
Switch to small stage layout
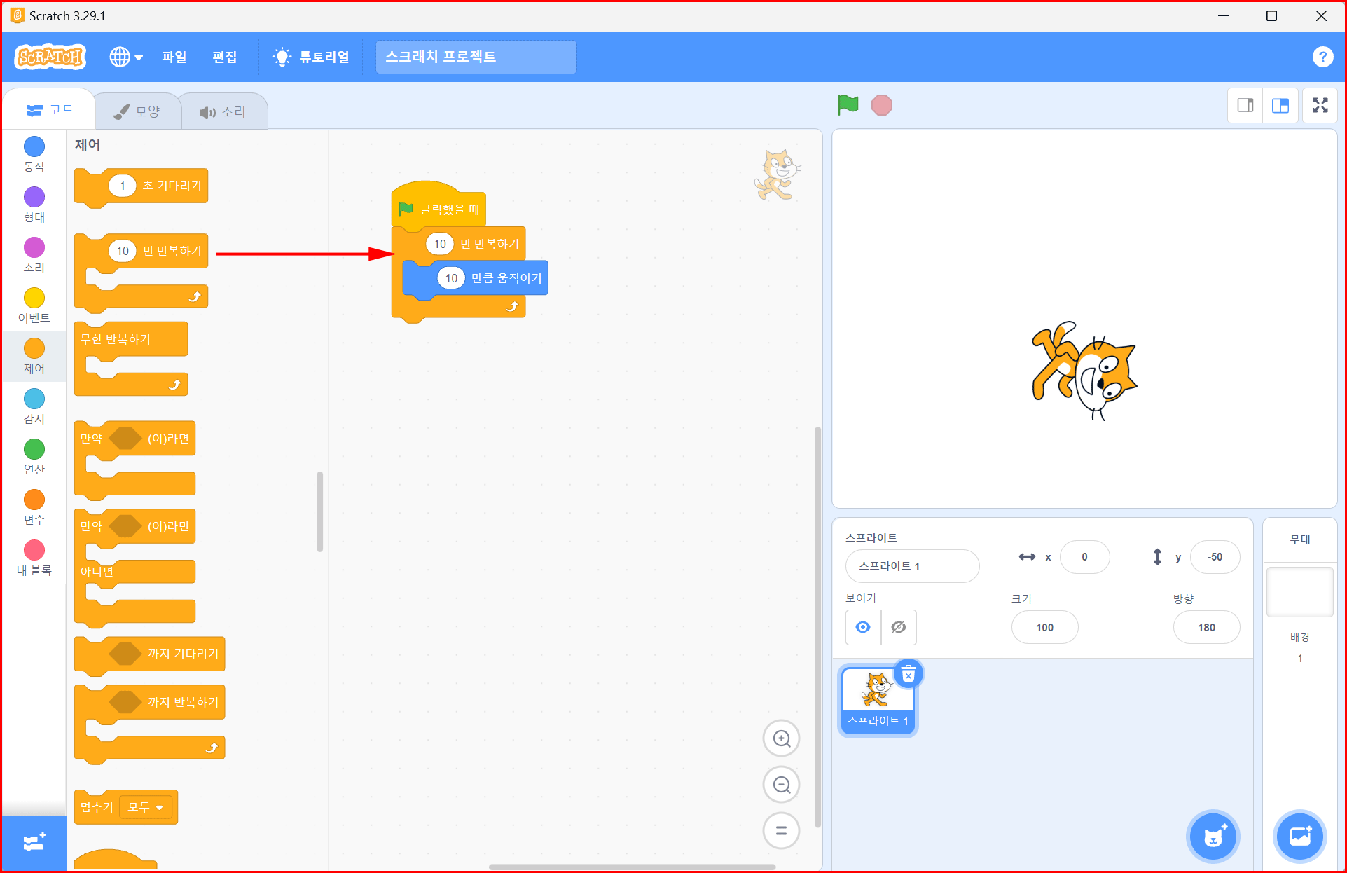click(1245, 106)
